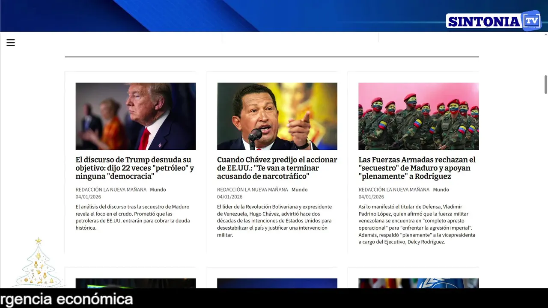The image size is (548, 308).
Task: Click the date 04/01/2026 under Chávez article
Action: coord(229,197)
